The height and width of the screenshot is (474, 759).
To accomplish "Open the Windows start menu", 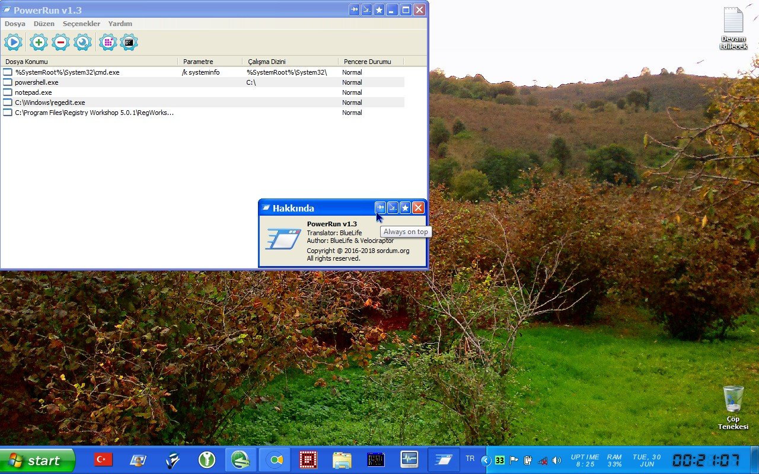I will coord(37,460).
